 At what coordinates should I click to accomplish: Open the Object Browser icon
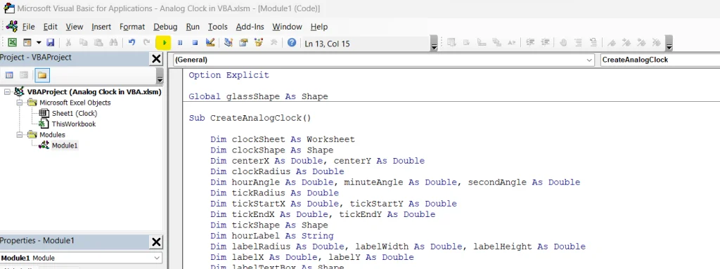259,43
